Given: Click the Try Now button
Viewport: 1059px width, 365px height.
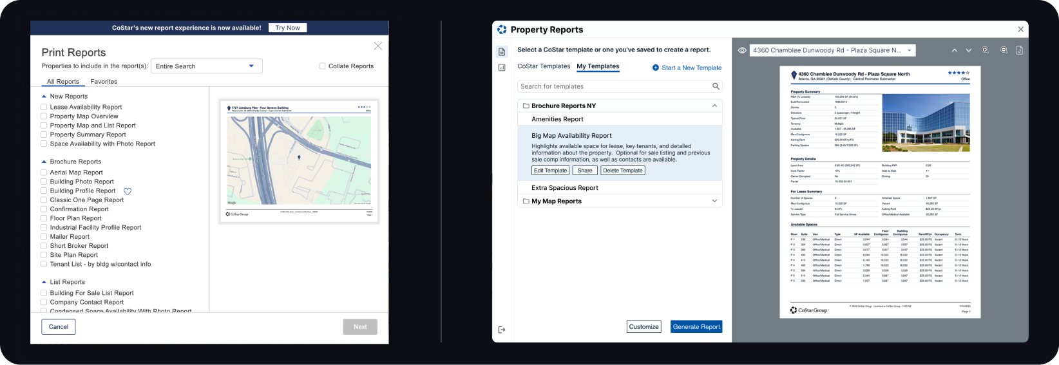Looking at the screenshot, I should coord(287,28).
